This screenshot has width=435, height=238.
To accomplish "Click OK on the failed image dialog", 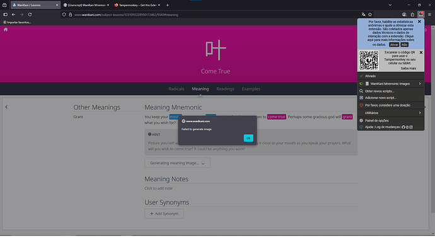I will (x=248, y=138).
